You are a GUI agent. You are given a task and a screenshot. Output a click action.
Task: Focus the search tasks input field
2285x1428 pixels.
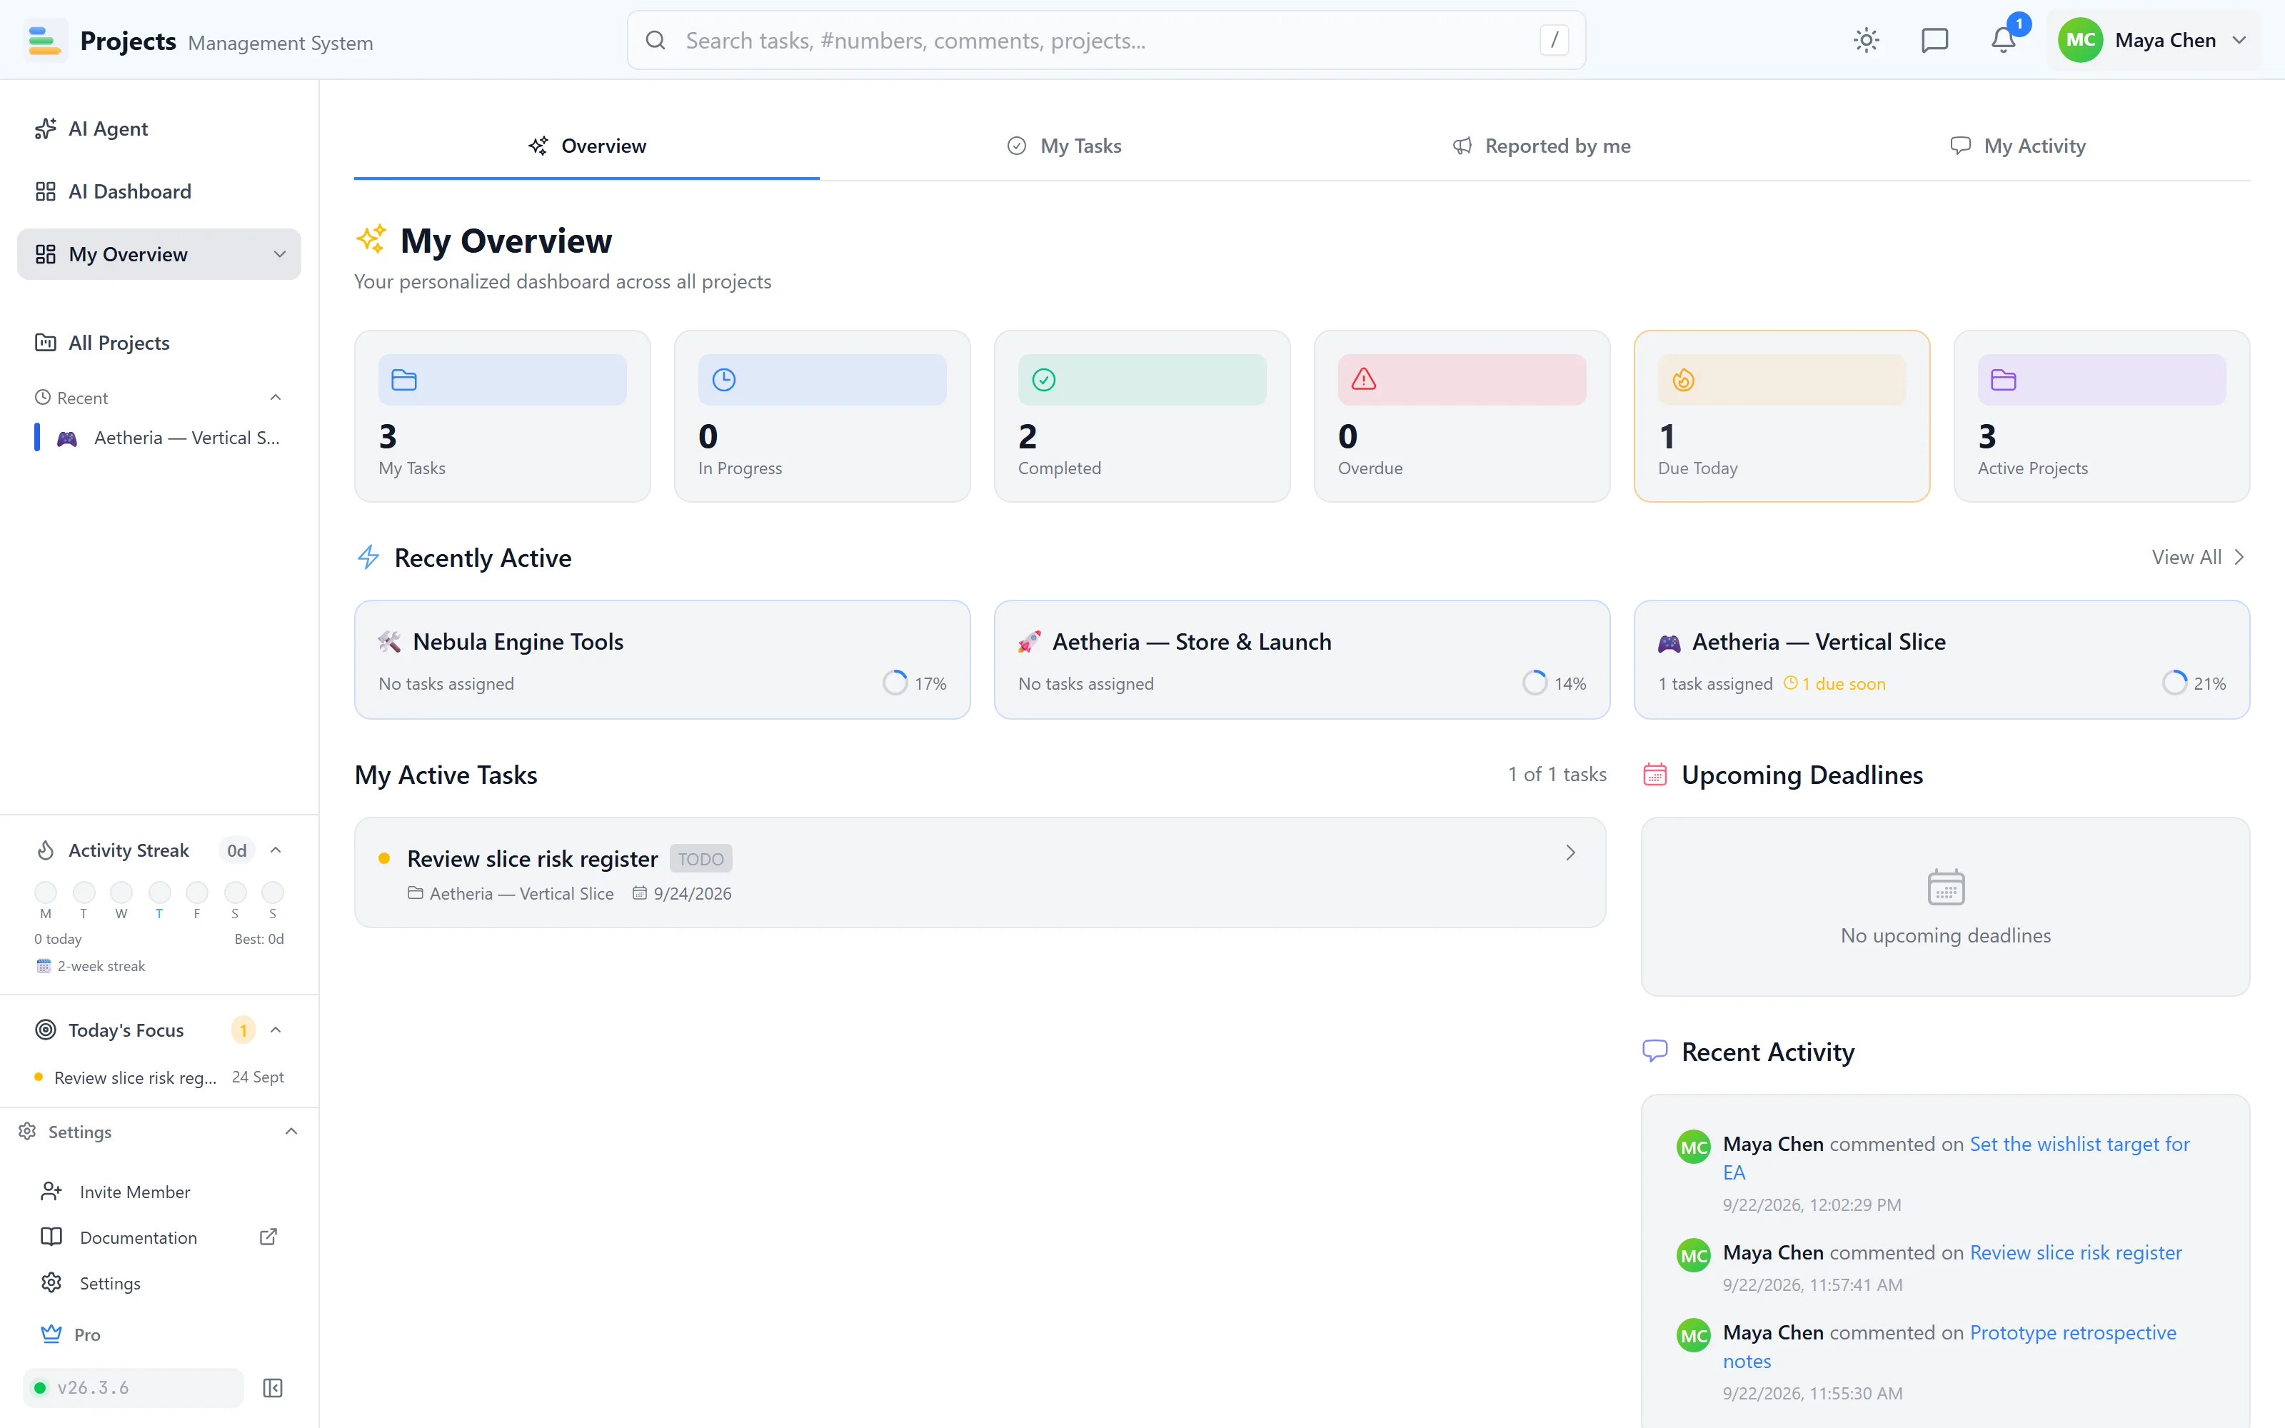[1105, 40]
